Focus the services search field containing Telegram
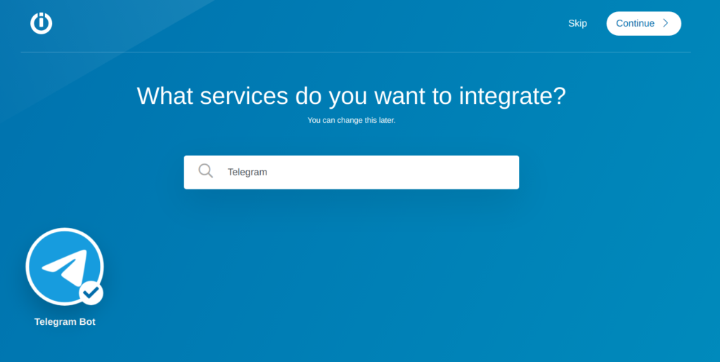Viewport: 720px width, 362px height. pos(352,173)
